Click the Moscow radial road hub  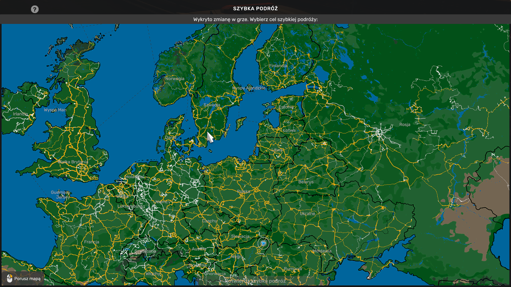[379, 133]
